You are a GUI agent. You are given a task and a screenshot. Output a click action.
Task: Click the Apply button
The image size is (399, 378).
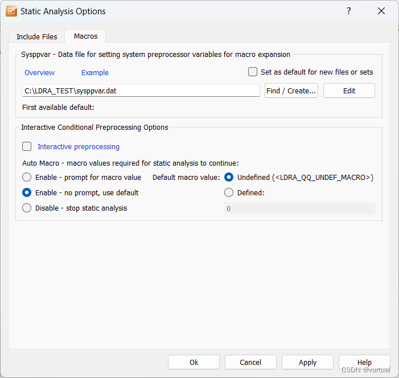pyautogui.click(x=307, y=362)
